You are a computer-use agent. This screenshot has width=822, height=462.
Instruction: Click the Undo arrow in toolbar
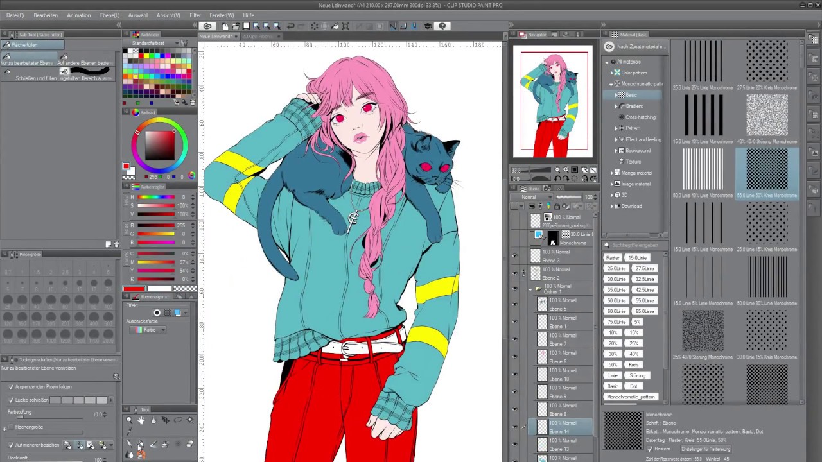pyautogui.click(x=290, y=26)
